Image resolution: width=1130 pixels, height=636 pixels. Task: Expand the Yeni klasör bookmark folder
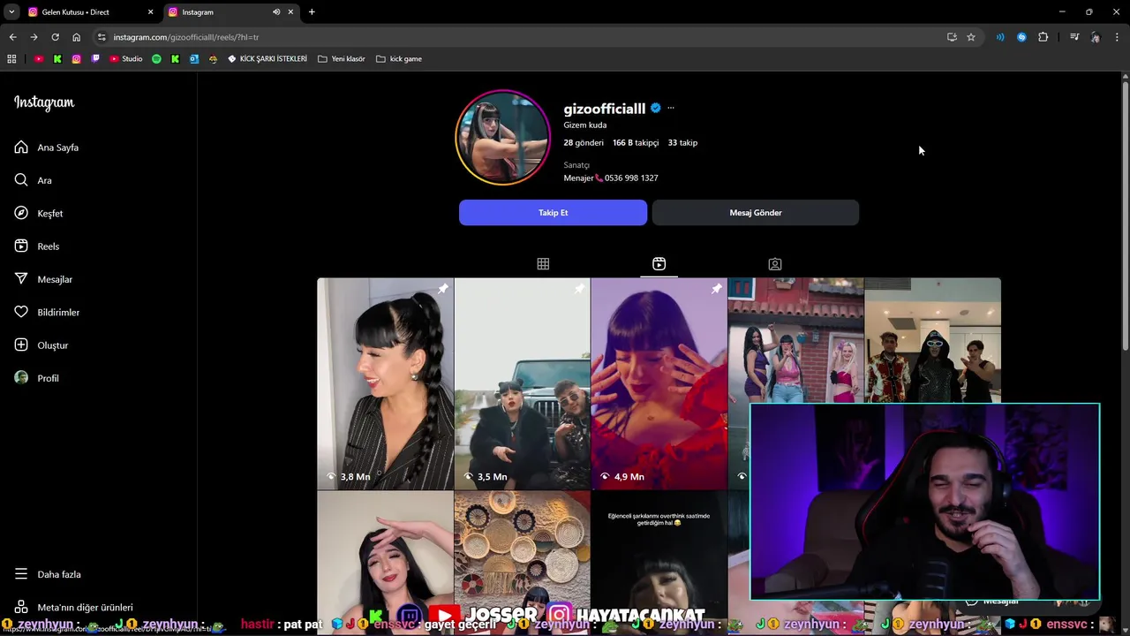click(342, 59)
